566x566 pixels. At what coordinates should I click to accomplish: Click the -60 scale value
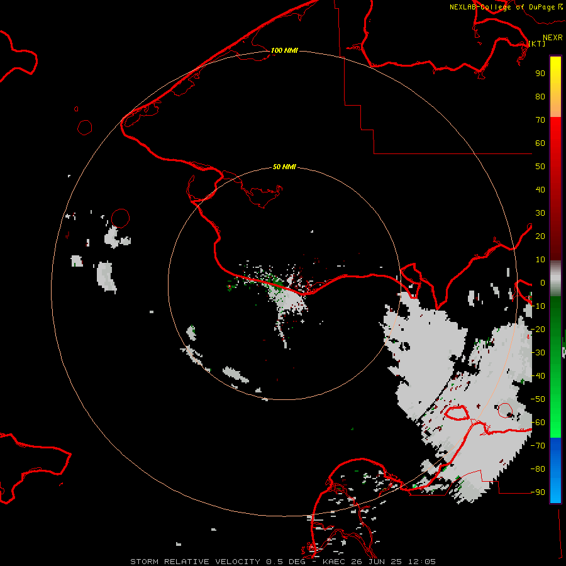538,423
